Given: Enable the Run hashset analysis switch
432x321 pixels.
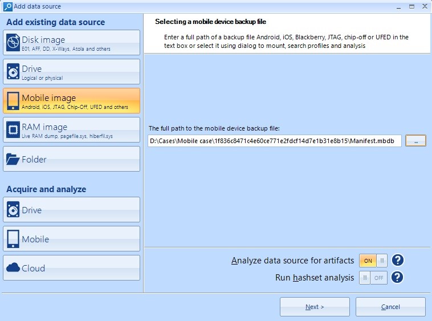Looking at the screenshot, I should coord(373,278).
